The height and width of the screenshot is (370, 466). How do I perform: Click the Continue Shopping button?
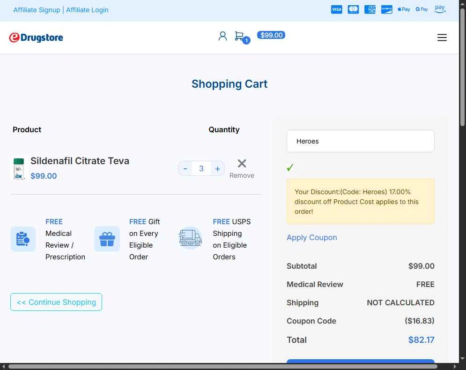click(56, 302)
